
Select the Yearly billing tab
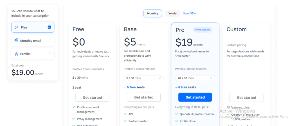[x=172, y=13]
